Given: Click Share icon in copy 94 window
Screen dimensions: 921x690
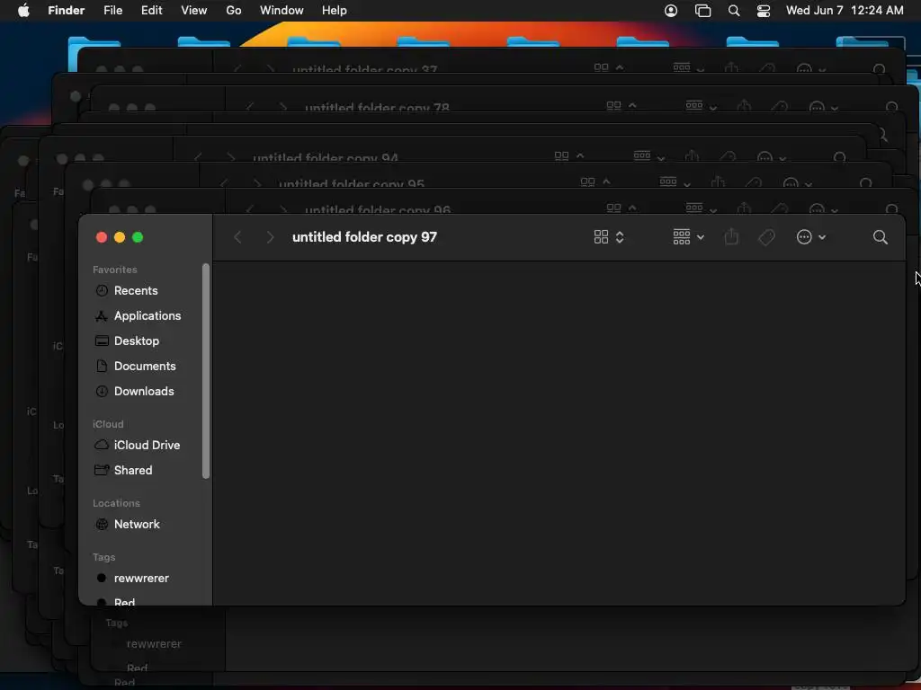Looking at the screenshot, I should click(692, 156).
